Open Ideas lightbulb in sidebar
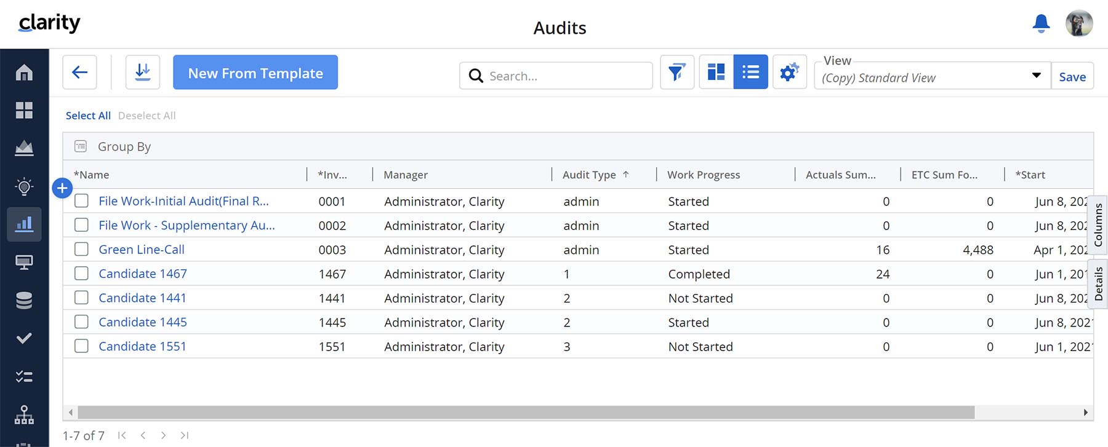 24,186
